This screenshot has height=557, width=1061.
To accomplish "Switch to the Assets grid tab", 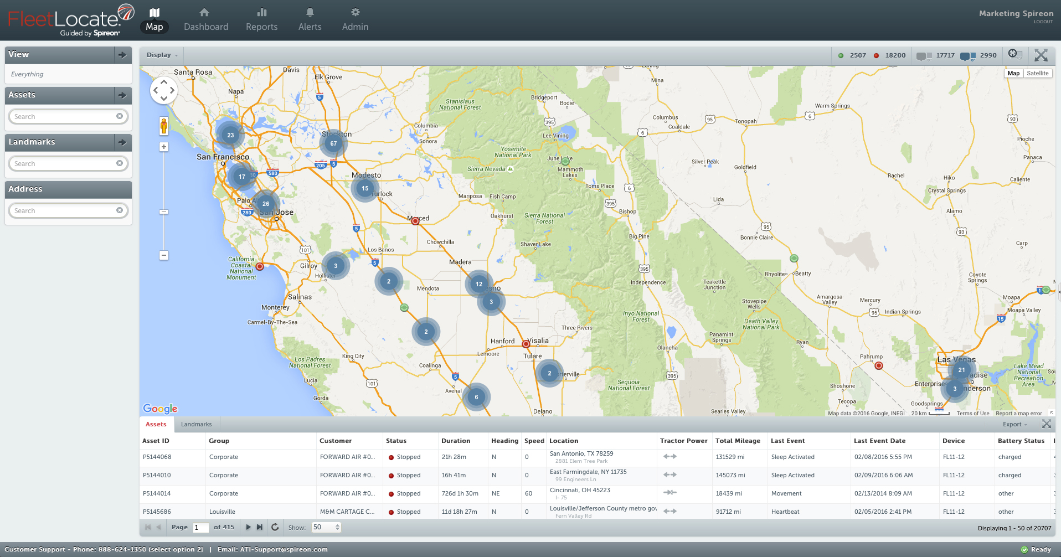I will (156, 424).
